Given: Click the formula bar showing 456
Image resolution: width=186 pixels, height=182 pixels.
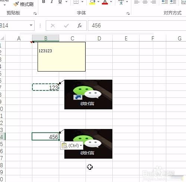Looking at the screenshot, I should click(x=137, y=26).
